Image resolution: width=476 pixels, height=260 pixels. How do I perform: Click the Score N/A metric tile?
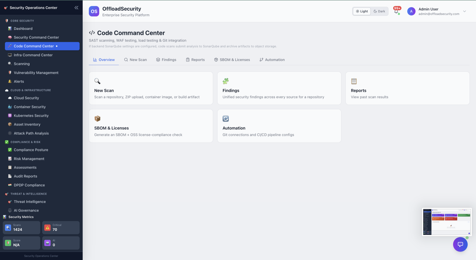pyautogui.click(x=21, y=243)
